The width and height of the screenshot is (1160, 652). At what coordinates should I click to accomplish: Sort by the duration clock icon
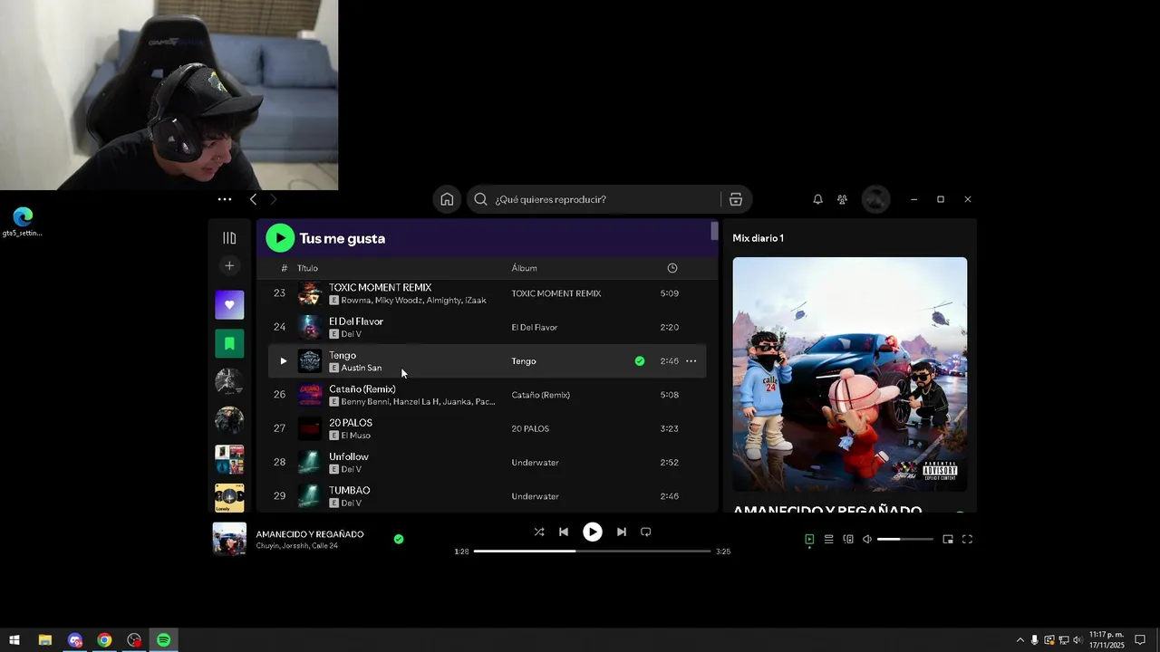pos(672,268)
